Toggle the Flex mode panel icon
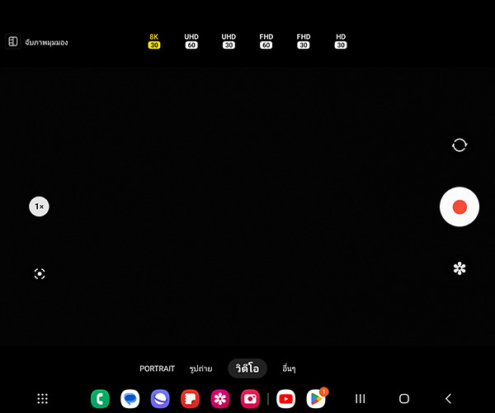Screen dimensions: 495x413 pyautogui.click(x=13, y=41)
